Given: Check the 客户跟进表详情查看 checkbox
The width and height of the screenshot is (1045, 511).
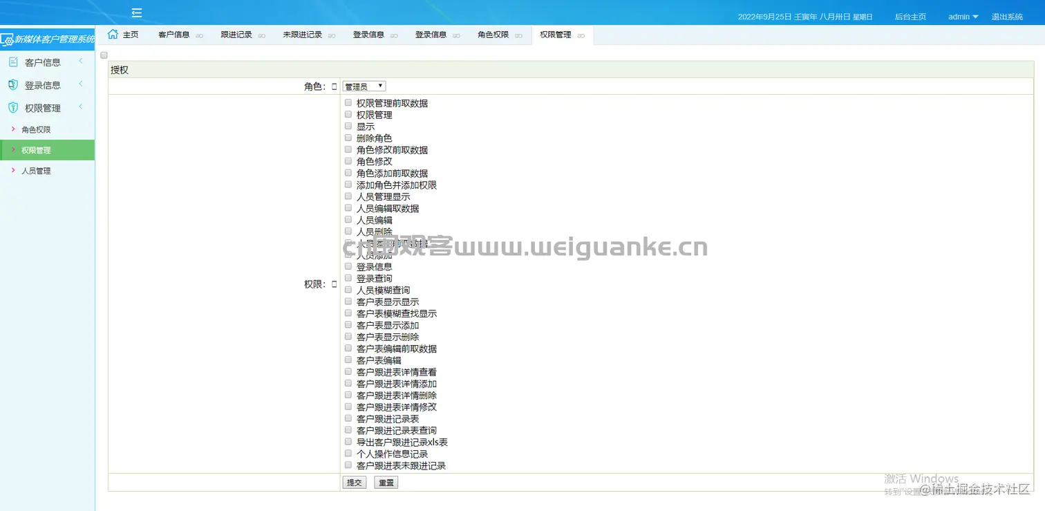Looking at the screenshot, I should pos(348,371).
